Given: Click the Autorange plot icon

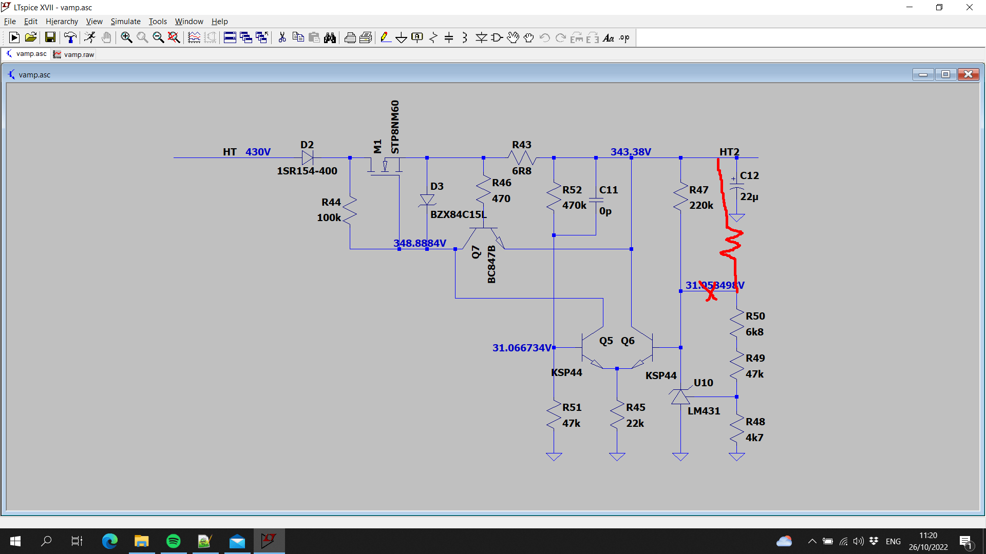Looking at the screenshot, I should click(194, 37).
